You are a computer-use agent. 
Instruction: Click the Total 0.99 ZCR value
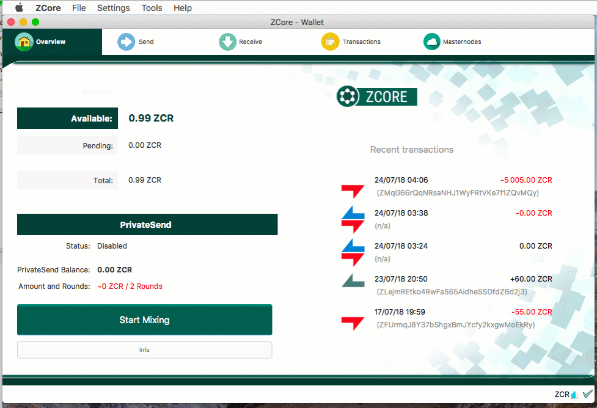(x=145, y=180)
